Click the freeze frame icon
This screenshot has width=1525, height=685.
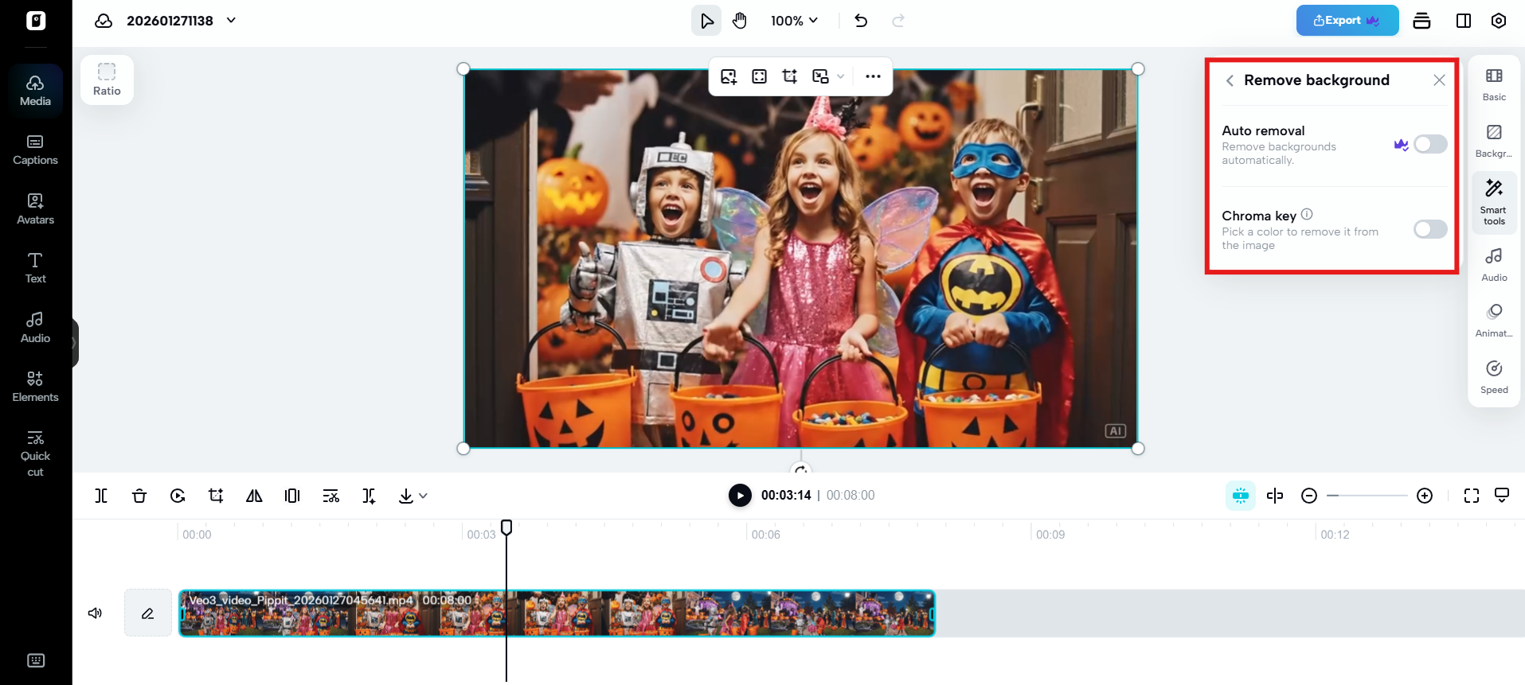(x=292, y=496)
